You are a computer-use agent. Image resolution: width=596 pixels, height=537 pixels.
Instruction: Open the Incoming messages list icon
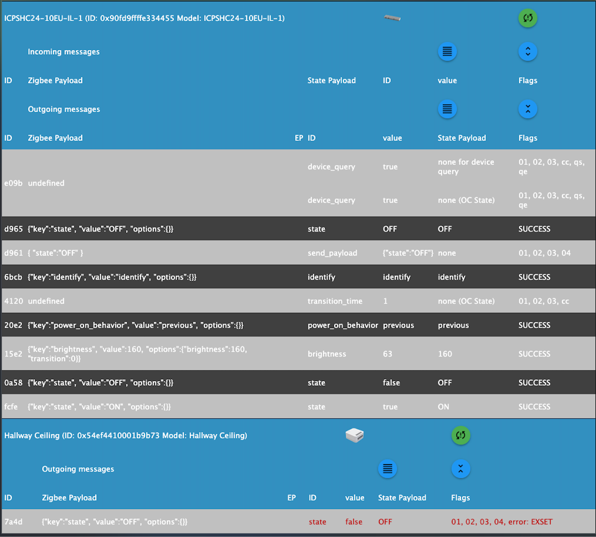pyautogui.click(x=447, y=52)
